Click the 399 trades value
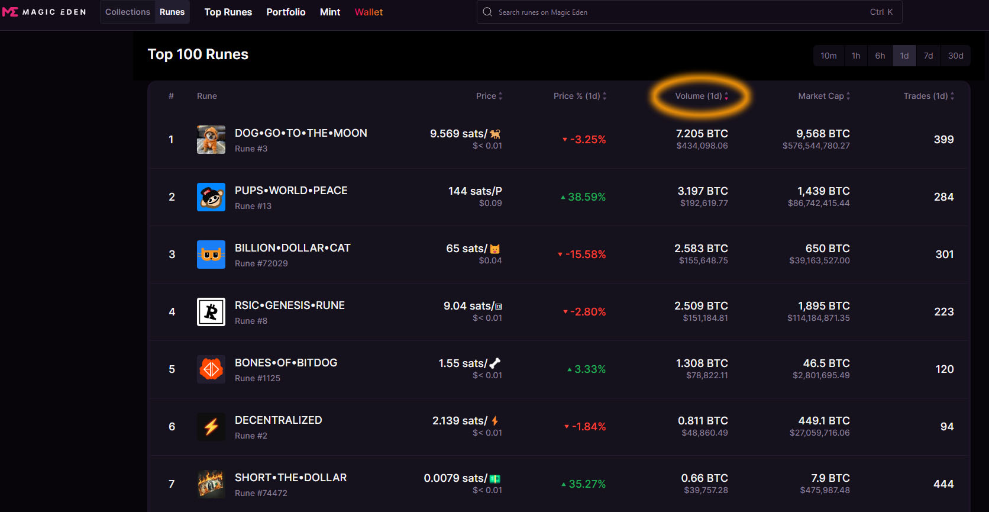 coord(944,140)
